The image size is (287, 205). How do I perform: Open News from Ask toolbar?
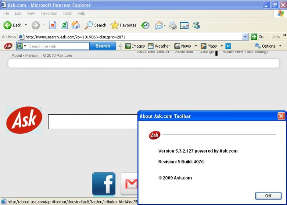click(x=183, y=46)
